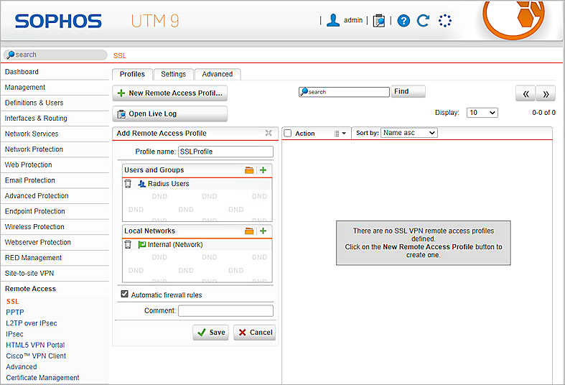Delete Internal (Network) with trash icon

pos(128,245)
